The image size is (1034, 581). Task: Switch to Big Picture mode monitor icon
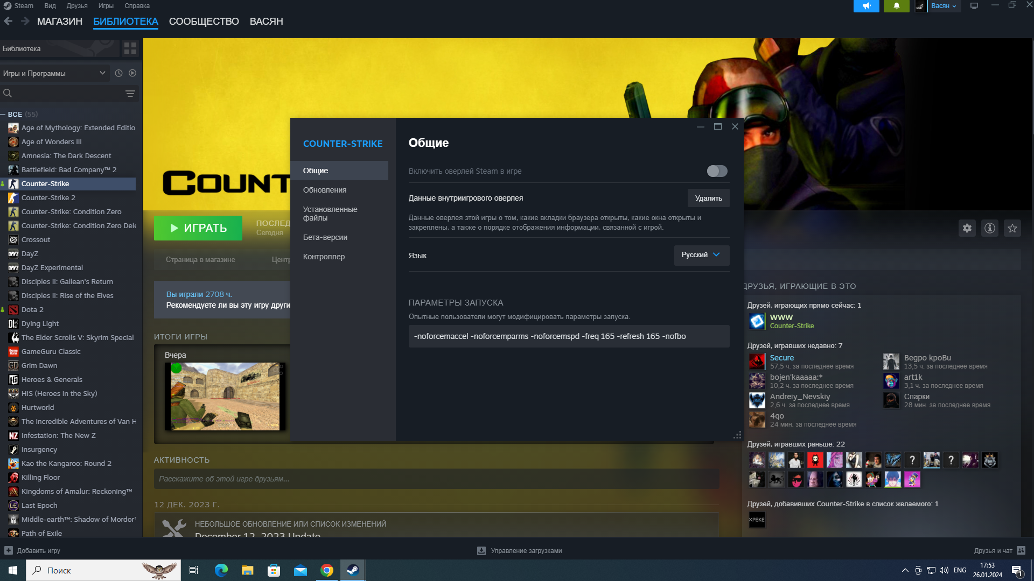point(974,6)
